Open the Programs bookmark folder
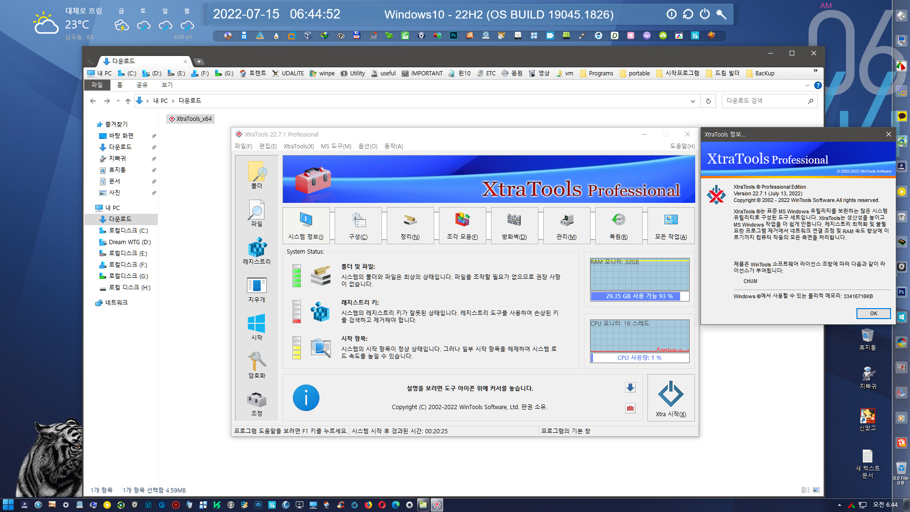This screenshot has height=512, width=910. coord(596,73)
